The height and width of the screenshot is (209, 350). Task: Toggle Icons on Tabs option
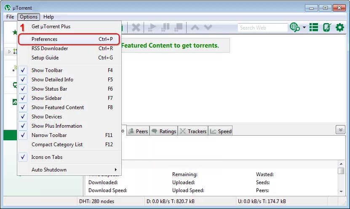(69, 157)
